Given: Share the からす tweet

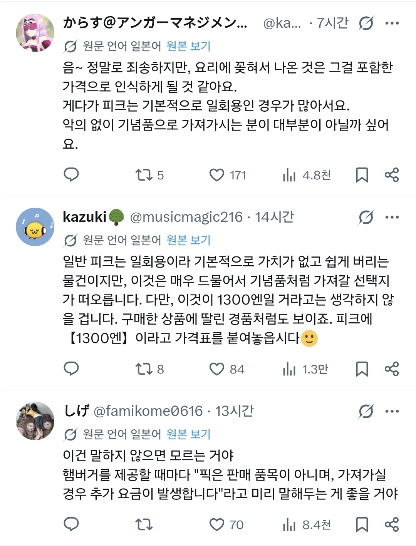Looking at the screenshot, I should point(392,175).
